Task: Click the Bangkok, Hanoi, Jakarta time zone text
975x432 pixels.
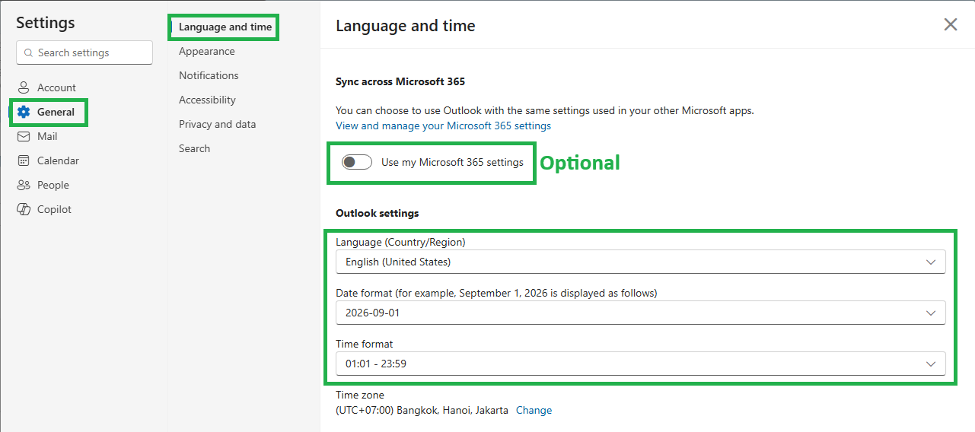Action: pos(422,410)
